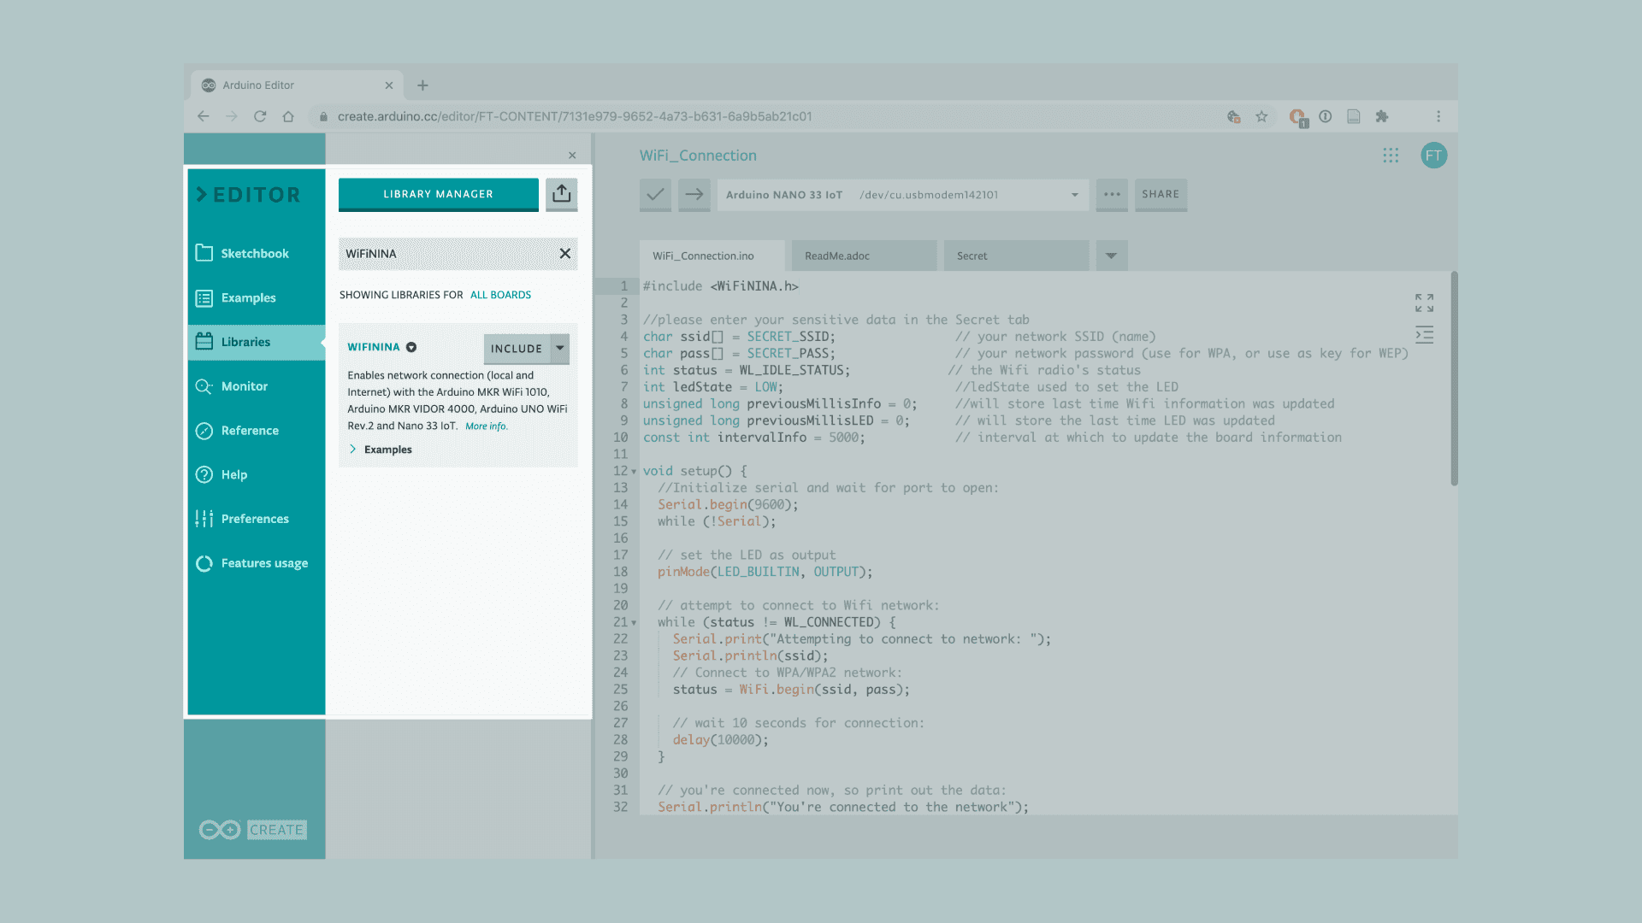Open the tabs dropdown arrow
Viewport: 1642px width, 923px height.
(x=1111, y=256)
